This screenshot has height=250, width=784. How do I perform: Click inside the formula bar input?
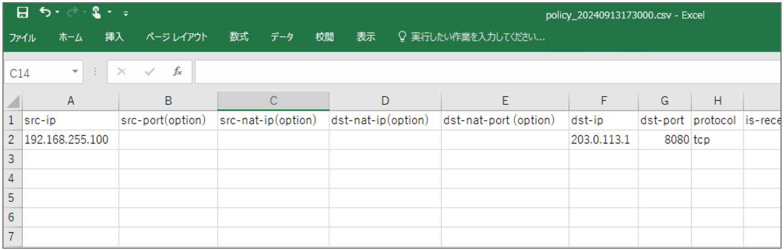[487, 72]
